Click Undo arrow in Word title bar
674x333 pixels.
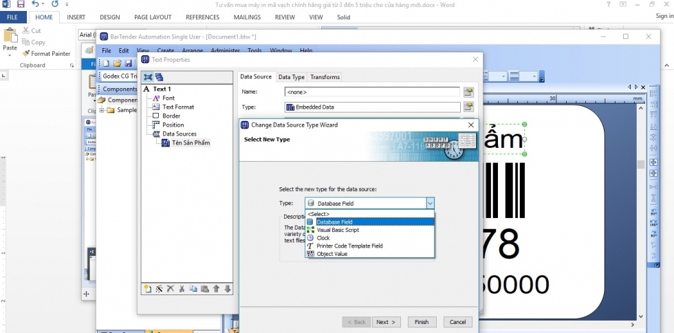[x=36, y=4]
